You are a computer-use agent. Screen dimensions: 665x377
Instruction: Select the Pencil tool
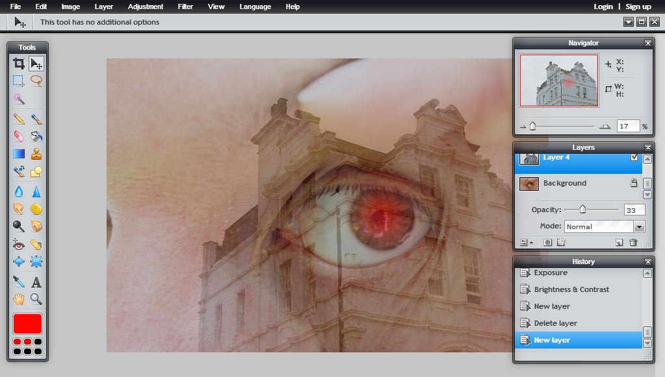pyautogui.click(x=19, y=119)
